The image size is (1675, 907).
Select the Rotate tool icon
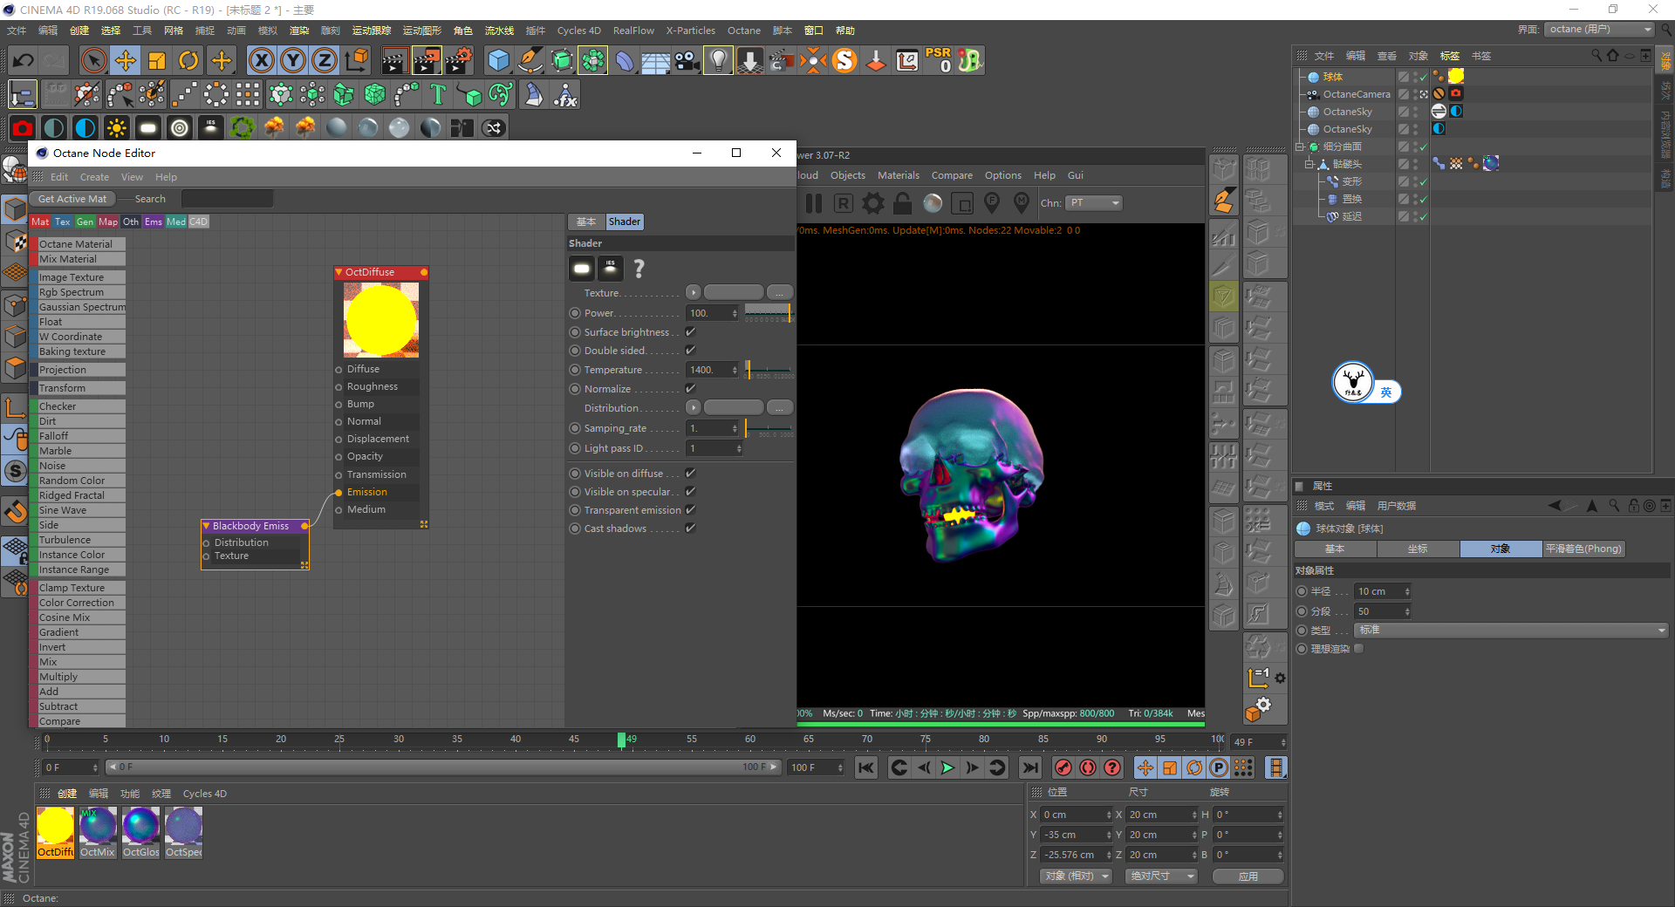(x=188, y=60)
